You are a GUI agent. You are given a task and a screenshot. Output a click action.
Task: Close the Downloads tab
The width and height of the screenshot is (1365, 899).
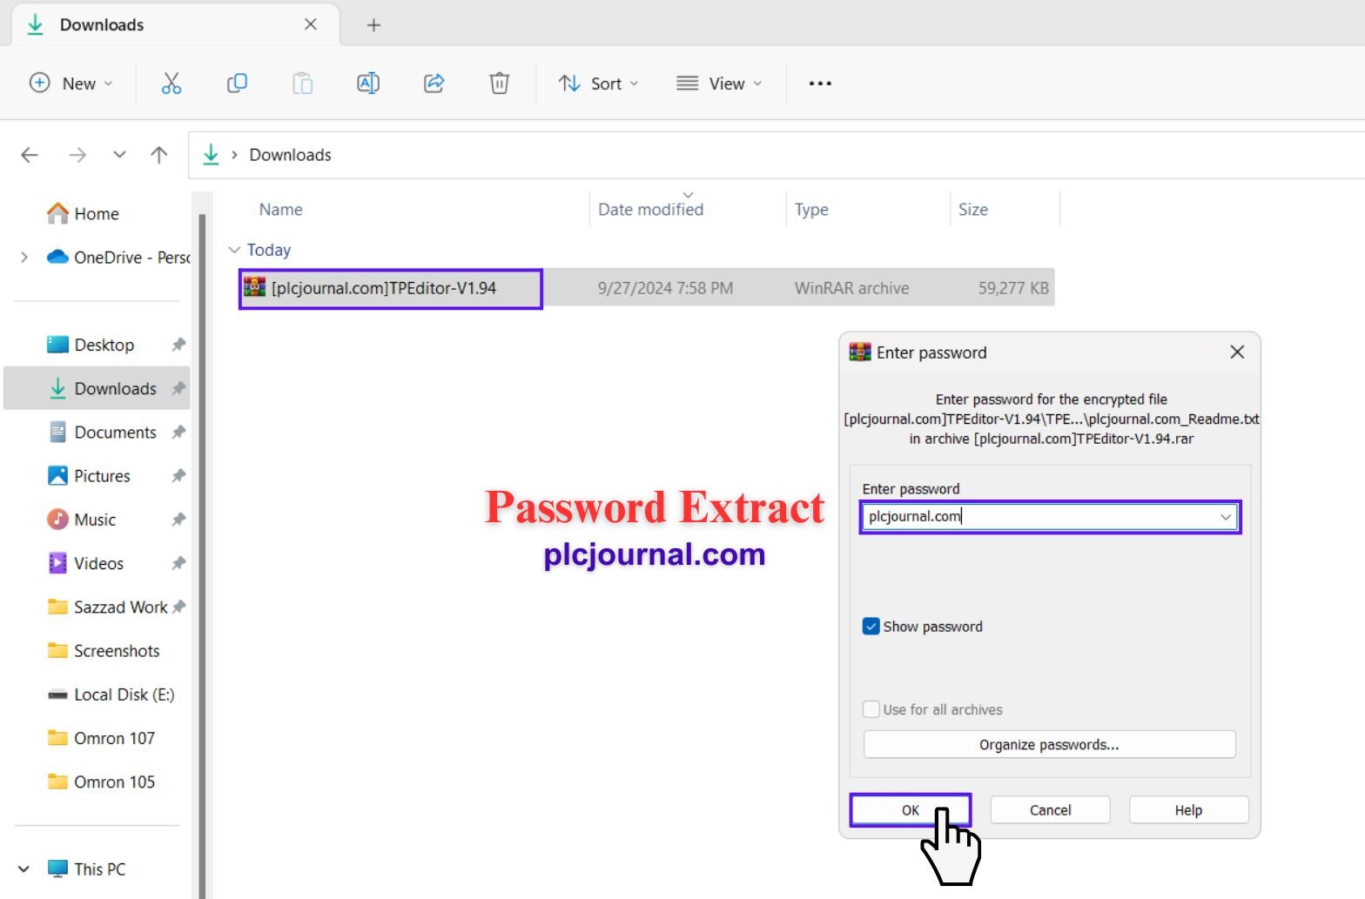point(310,24)
